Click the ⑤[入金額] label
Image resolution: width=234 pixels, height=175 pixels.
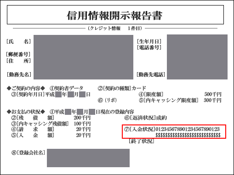coord(33,135)
